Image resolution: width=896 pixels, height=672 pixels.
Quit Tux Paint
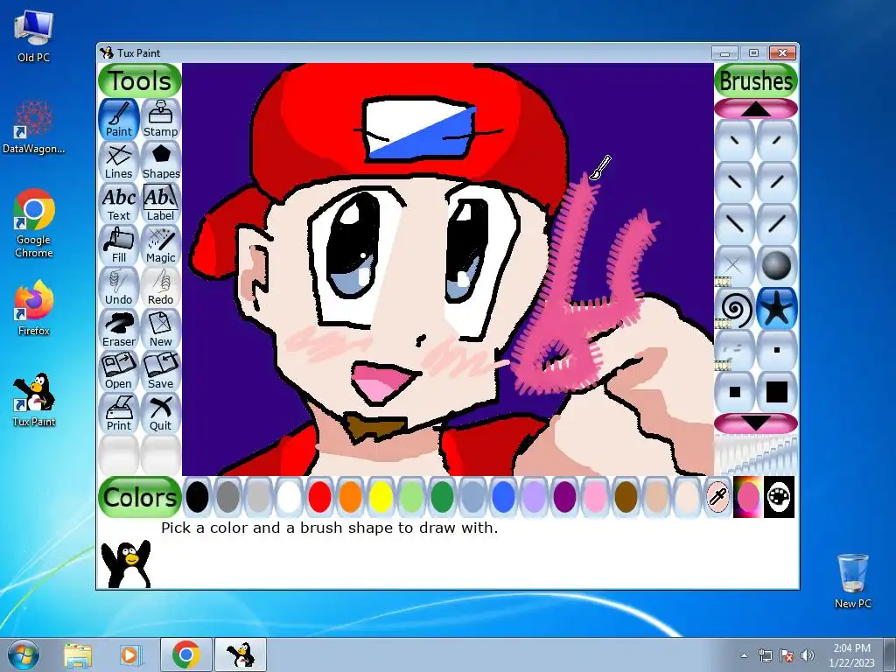(161, 413)
